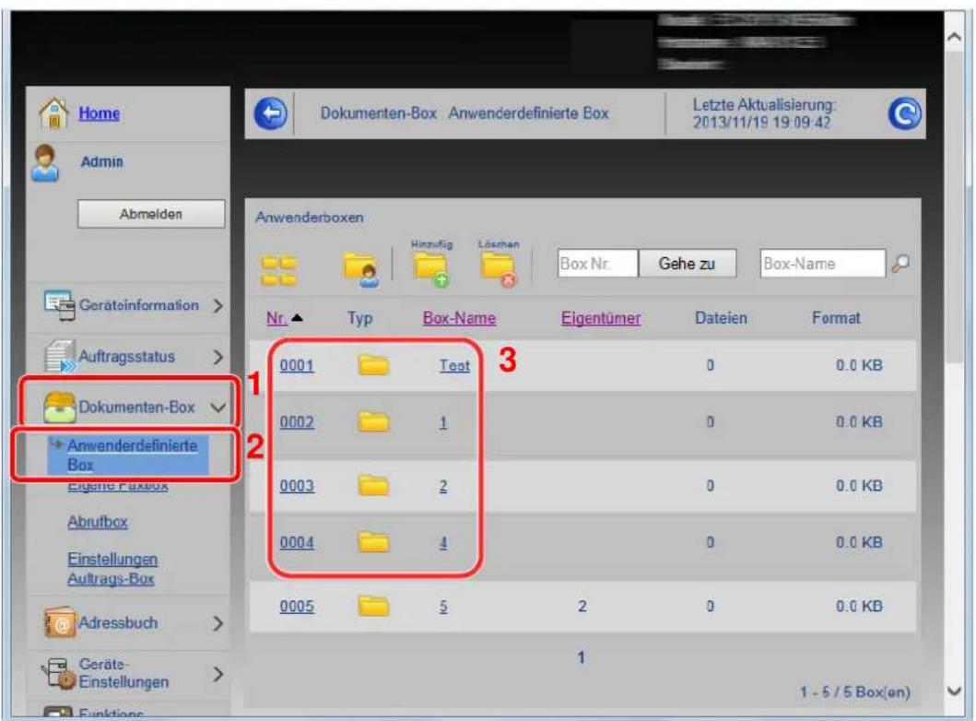This screenshot has width=976, height=721.
Task: Click the Geräteinformation icon
Action: (60, 305)
